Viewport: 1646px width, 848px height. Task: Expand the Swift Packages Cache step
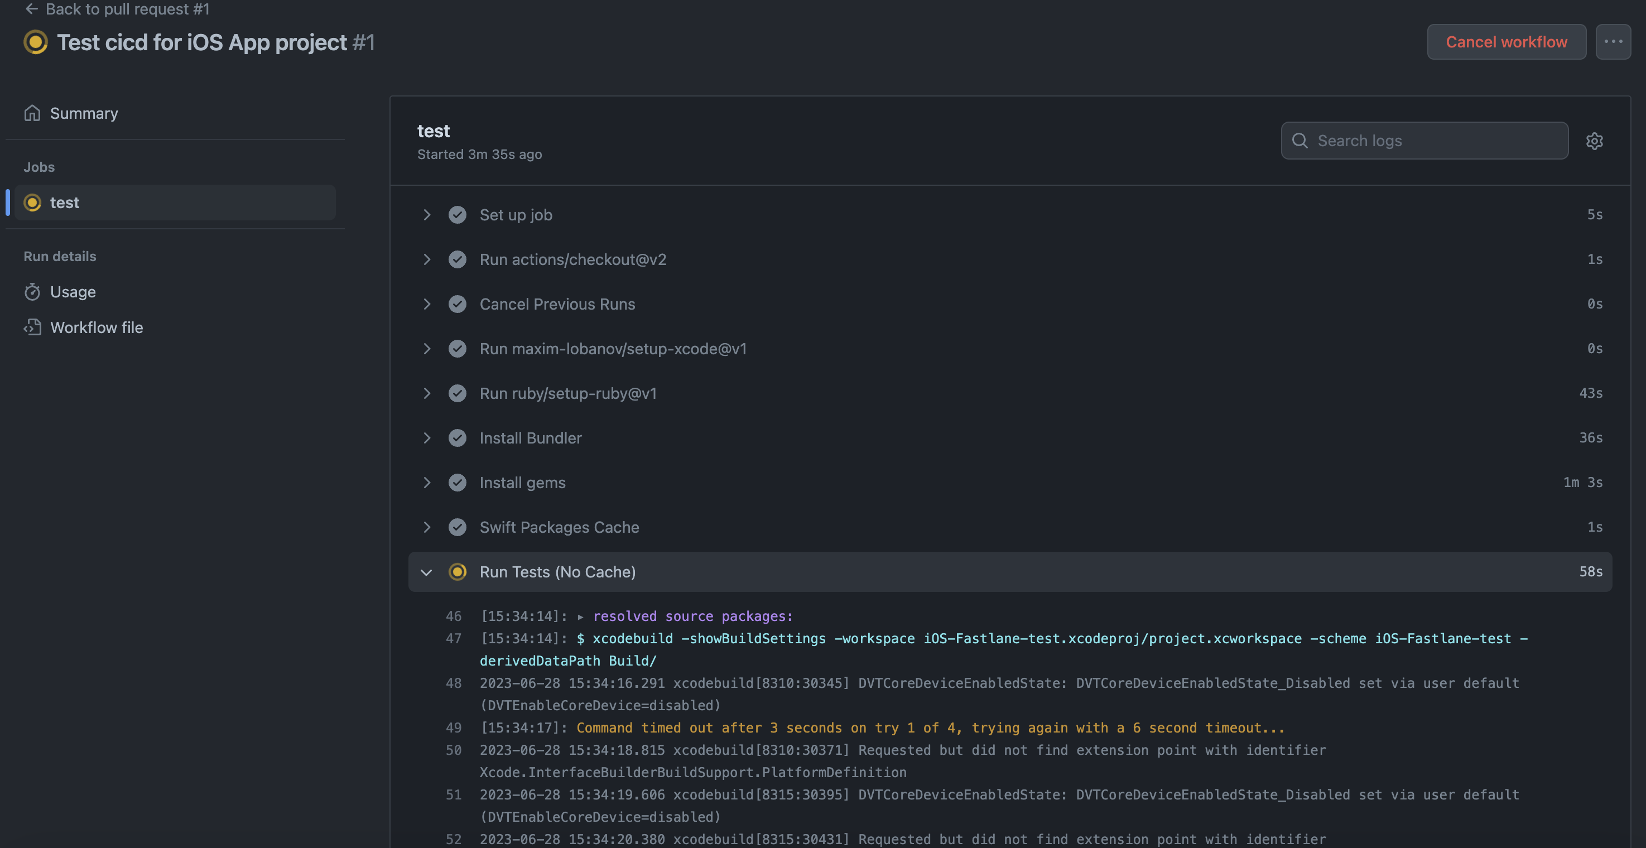pos(427,527)
